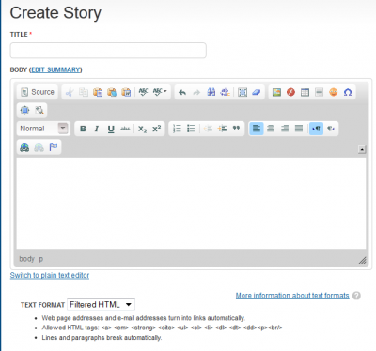Click the Replace icon

coord(225,92)
